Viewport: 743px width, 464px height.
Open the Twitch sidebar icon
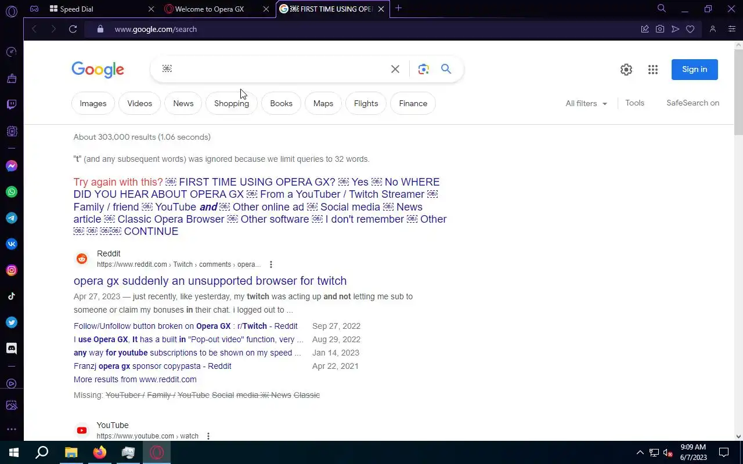tap(12, 104)
